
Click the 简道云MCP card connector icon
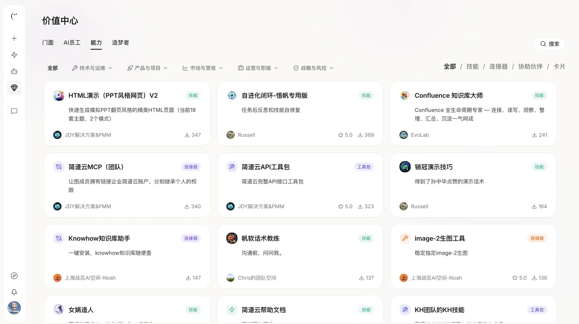59,167
